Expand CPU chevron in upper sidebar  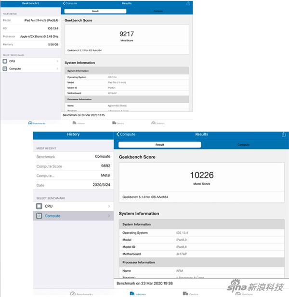tap(57, 61)
